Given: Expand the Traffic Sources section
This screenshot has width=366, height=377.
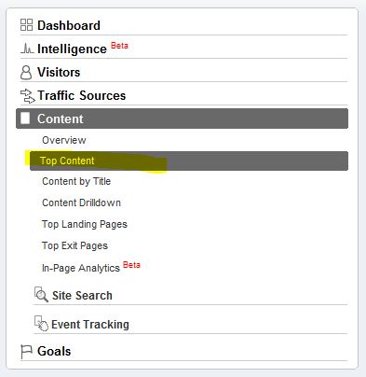Looking at the screenshot, I should tap(81, 95).
